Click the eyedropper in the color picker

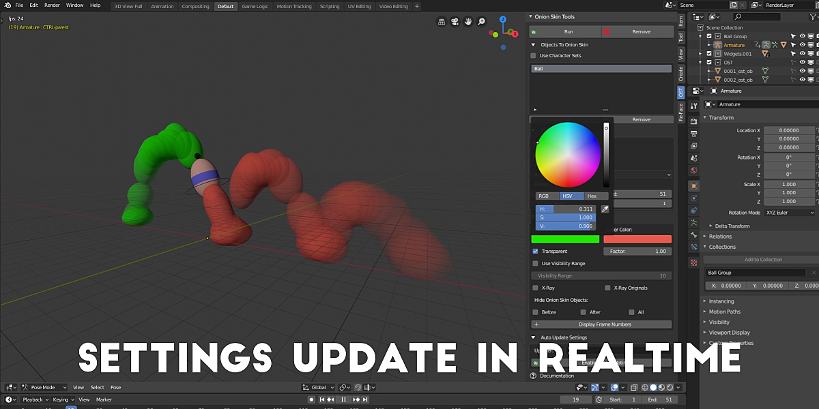click(603, 209)
